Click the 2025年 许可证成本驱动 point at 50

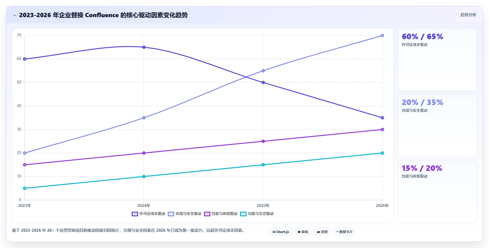263,83
